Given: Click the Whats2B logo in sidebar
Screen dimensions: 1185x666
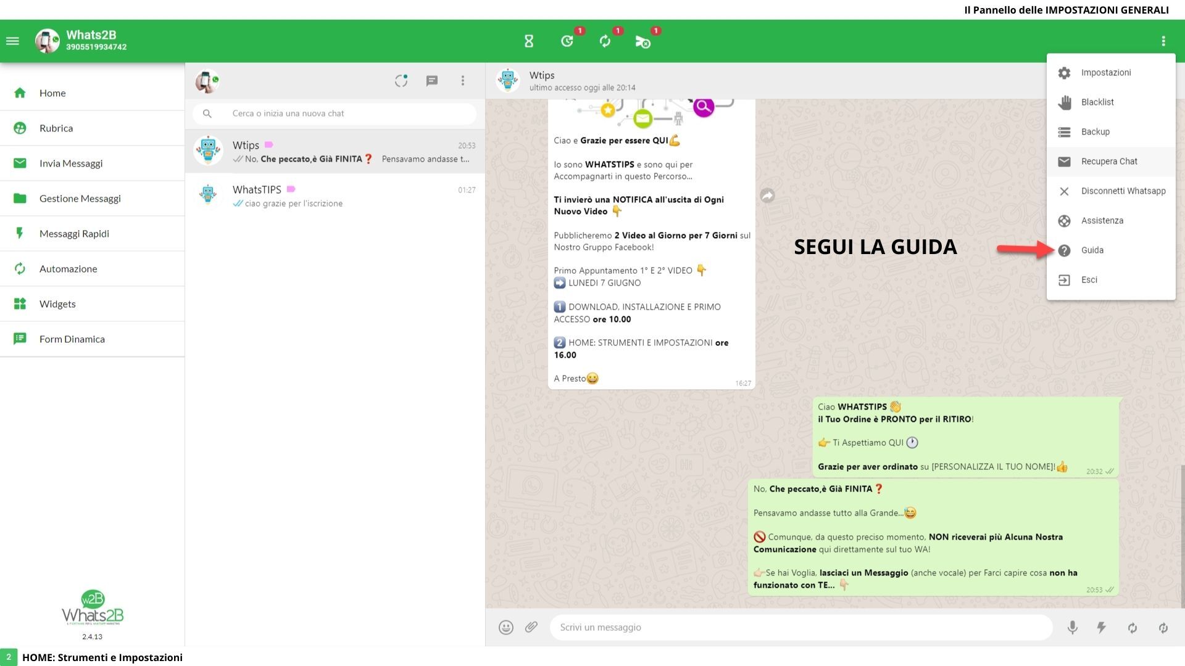Looking at the screenshot, I should [93, 609].
